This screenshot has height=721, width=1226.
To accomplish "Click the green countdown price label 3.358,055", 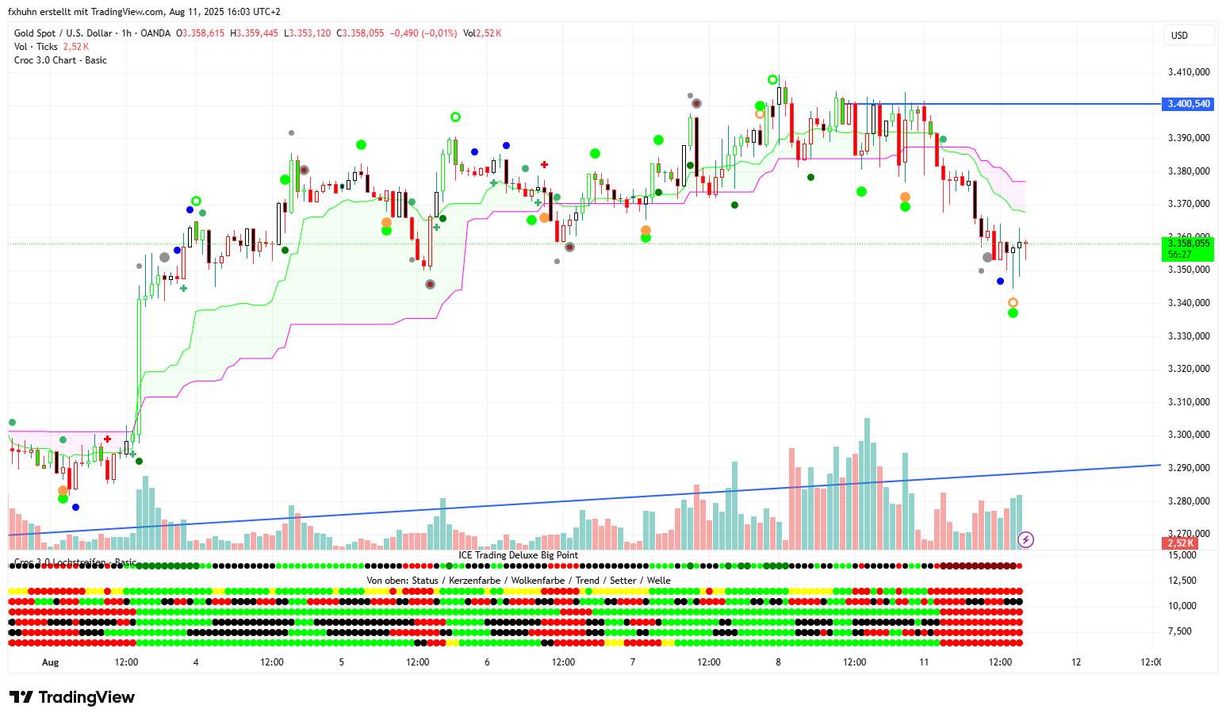I will [x=1188, y=248].
